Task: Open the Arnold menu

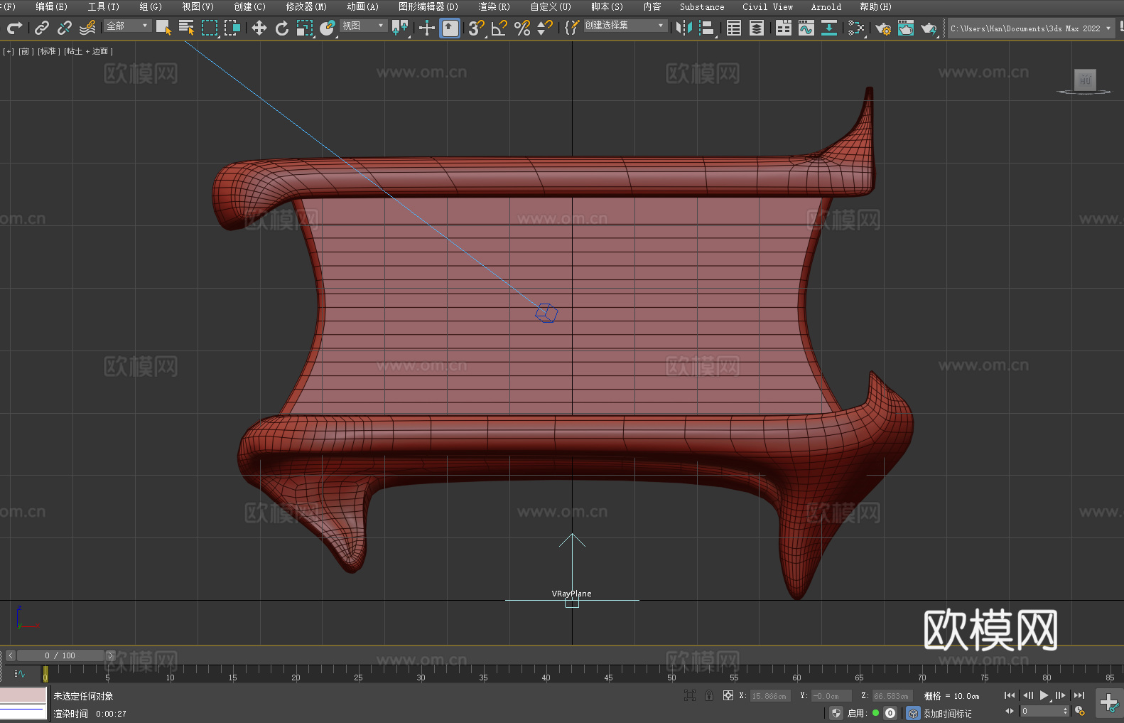Action: tap(826, 6)
